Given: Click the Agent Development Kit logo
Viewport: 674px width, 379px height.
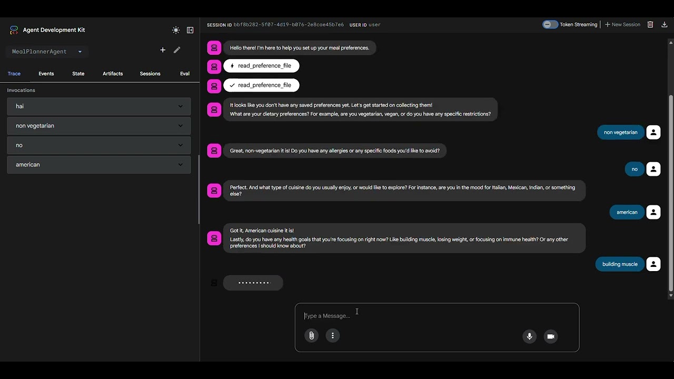Looking at the screenshot, I should tap(14, 30).
